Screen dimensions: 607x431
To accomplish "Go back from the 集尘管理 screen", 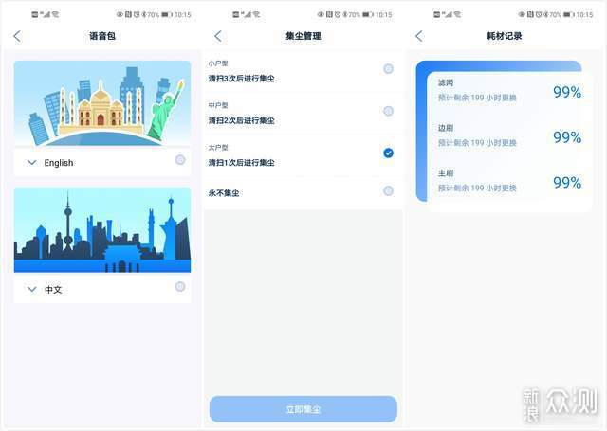I will click(218, 36).
